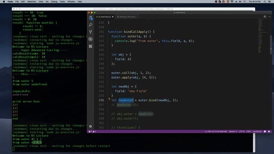The image size is (274, 154).
Task: Open the Debug menu
Action: 54,2
